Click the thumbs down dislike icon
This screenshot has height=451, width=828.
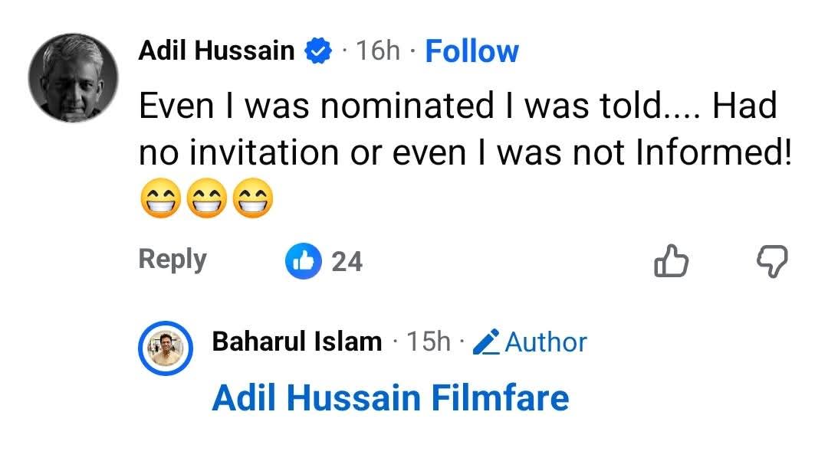point(770,263)
